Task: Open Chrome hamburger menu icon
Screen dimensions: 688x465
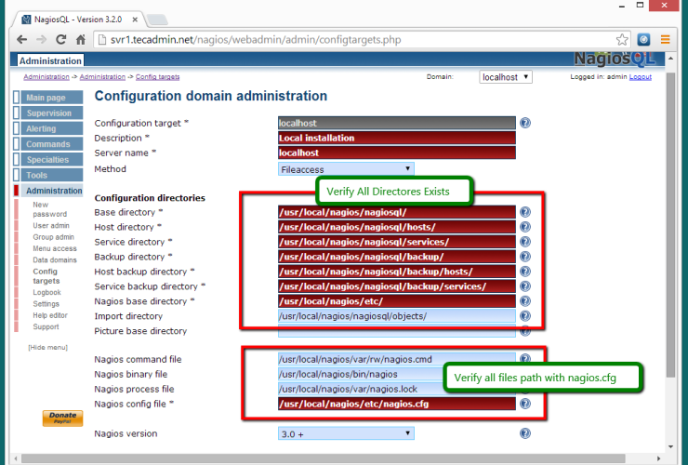Action: coord(666,40)
